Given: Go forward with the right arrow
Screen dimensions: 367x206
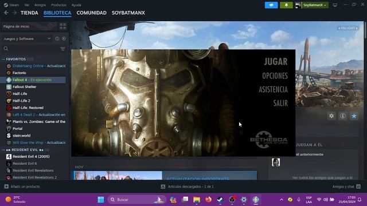Looking at the screenshot, I should click(14, 13).
